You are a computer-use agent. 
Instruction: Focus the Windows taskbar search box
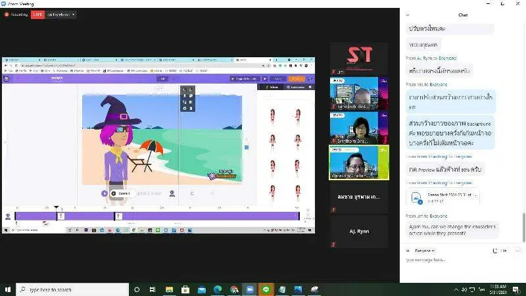(71, 289)
